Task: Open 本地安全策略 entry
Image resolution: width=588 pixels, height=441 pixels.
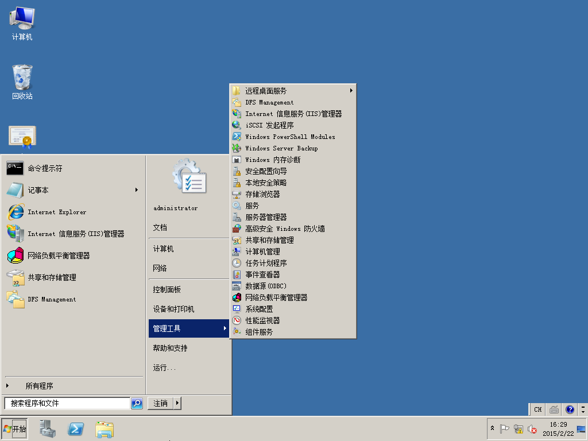Action: point(292,183)
